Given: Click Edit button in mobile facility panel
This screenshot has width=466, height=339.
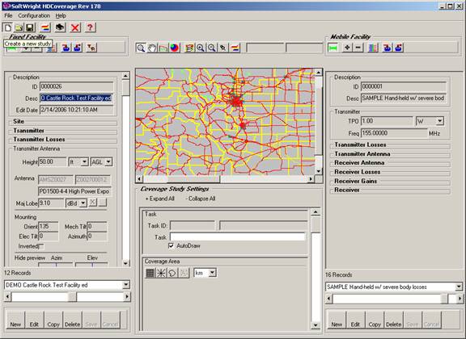Looking at the screenshot, I should [x=355, y=320].
